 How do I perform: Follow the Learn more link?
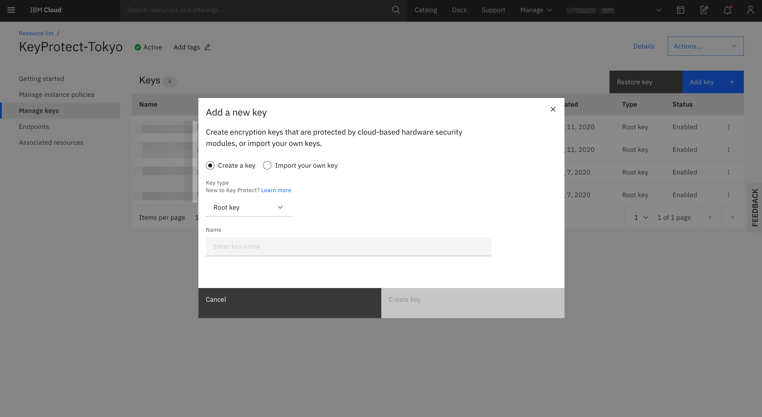(x=276, y=190)
